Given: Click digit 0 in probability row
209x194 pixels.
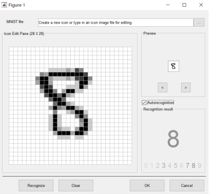Looking at the screenshot, I should tap(146, 165).
